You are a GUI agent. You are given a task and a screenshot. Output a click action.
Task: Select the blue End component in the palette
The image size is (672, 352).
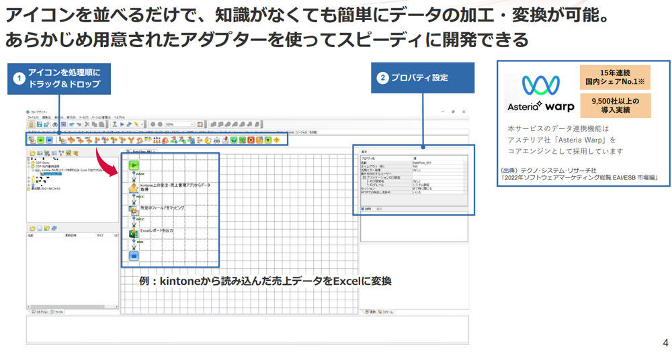tap(49, 140)
